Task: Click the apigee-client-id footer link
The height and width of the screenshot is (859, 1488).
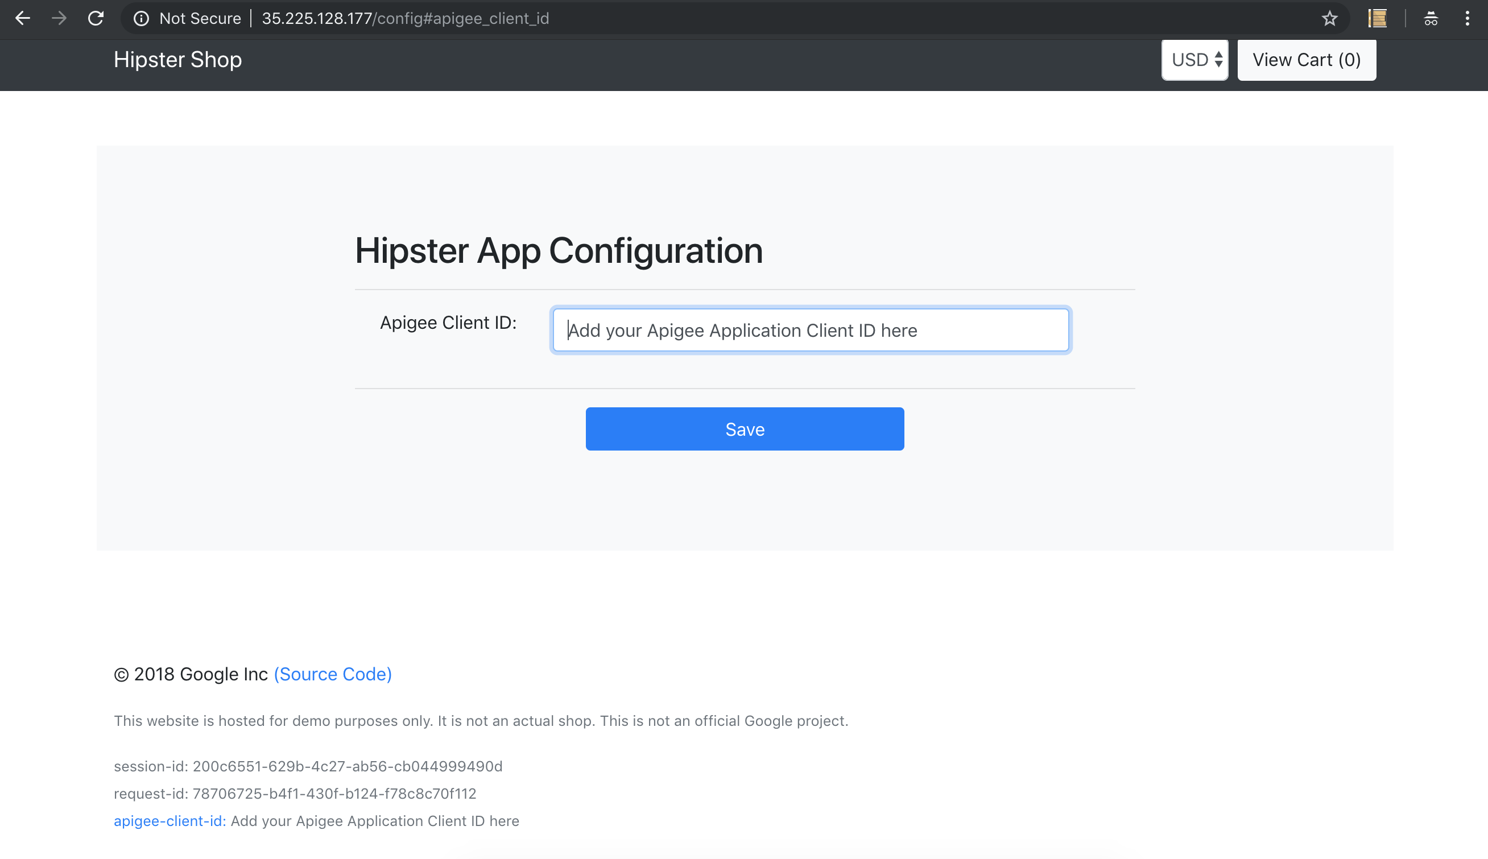Action: point(170,821)
